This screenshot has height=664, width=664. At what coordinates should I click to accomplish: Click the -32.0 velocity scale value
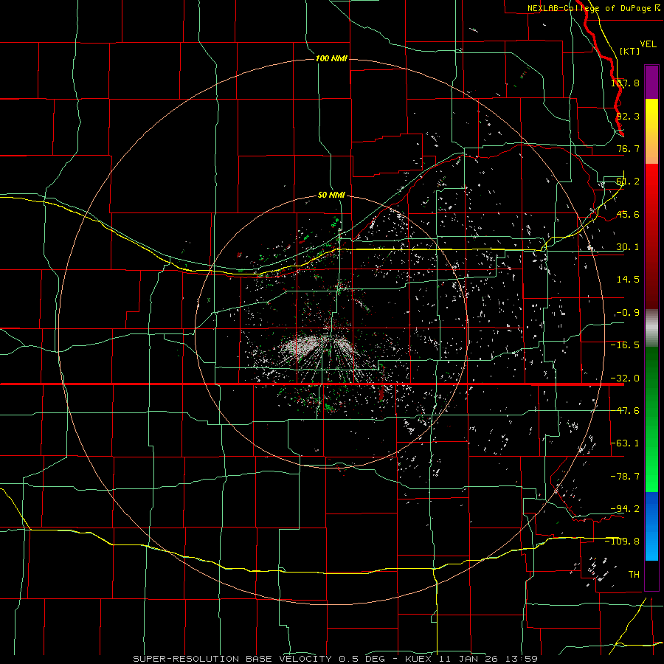[626, 378]
